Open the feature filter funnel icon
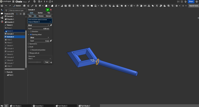The width and height of the screenshot is (199, 107). click(x=6, y=11)
